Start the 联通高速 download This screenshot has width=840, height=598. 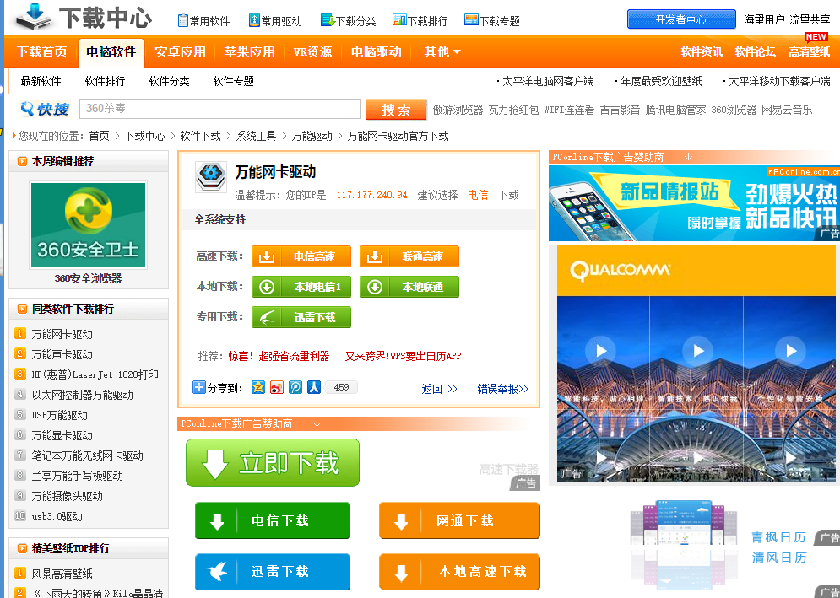[409, 256]
